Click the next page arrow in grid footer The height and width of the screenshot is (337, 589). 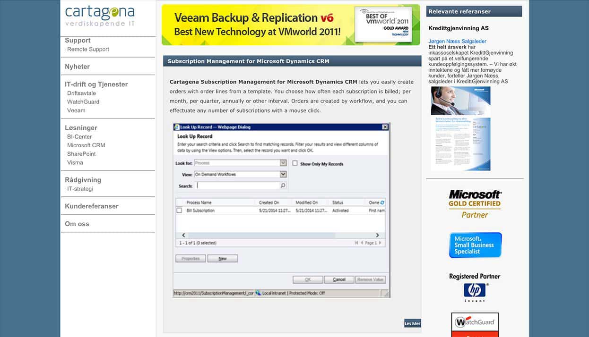pos(380,243)
